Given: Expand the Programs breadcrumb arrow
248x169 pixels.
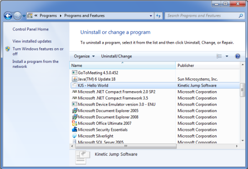Looking at the screenshot, I should [61, 15].
